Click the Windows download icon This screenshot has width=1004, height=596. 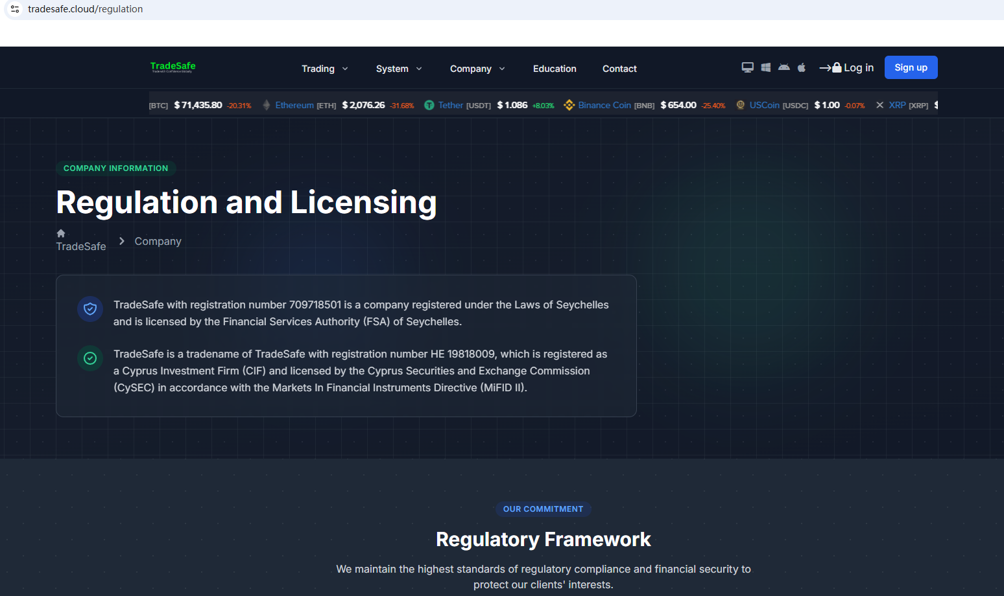coord(765,67)
